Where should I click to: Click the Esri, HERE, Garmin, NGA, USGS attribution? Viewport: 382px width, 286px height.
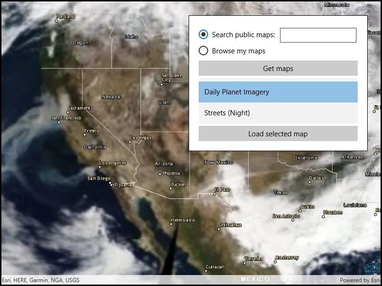pos(41,280)
